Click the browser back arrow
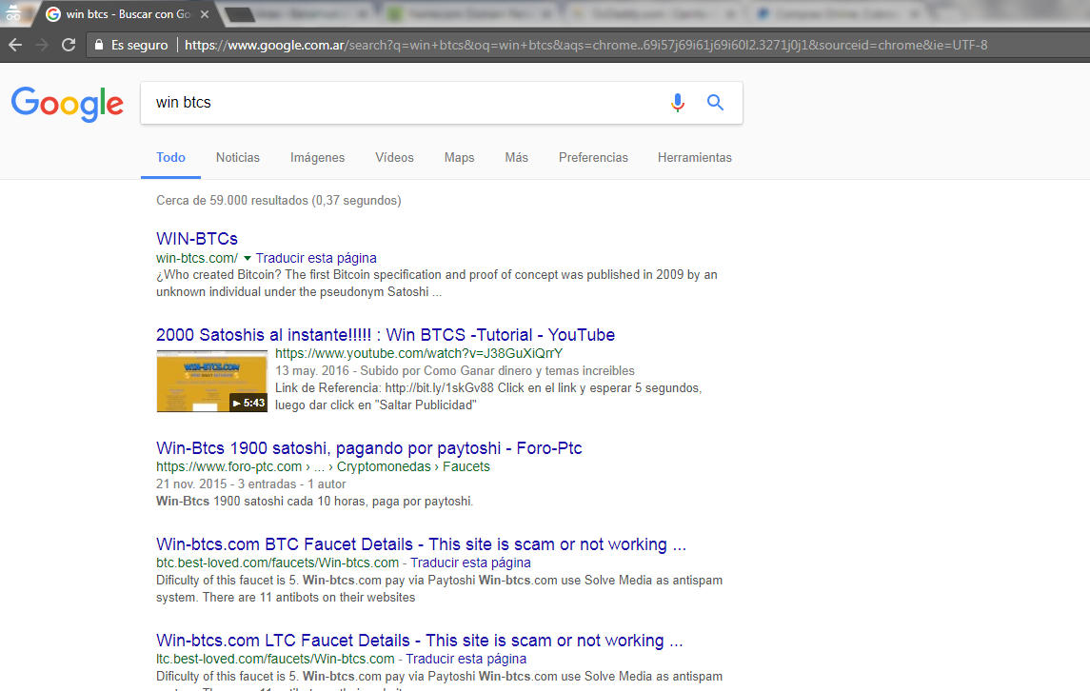Image resolution: width=1090 pixels, height=691 pixels. tap(15, 45)
